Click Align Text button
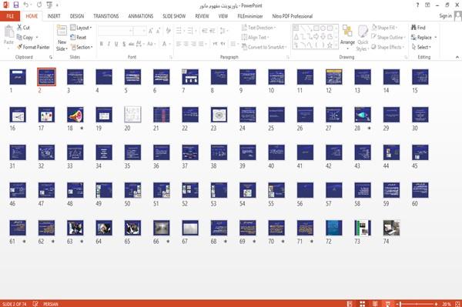The image size is (462, 307). coord(255,38)
